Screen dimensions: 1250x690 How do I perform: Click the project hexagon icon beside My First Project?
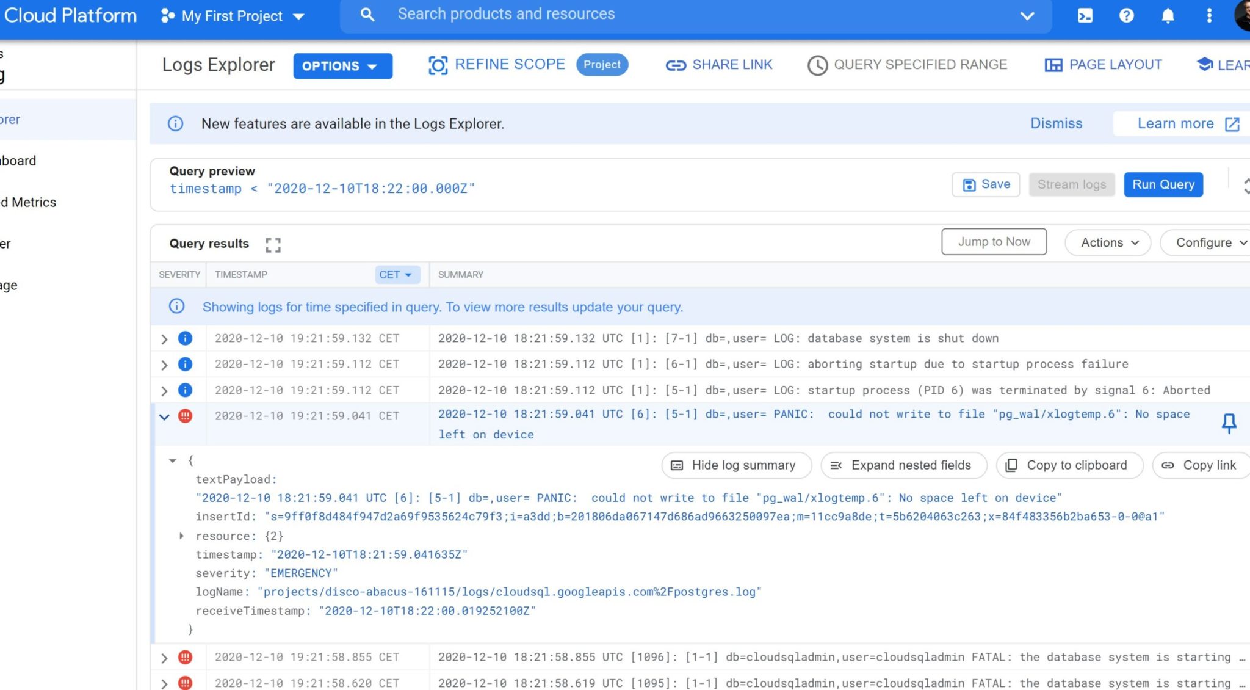[x=167, y=16]
